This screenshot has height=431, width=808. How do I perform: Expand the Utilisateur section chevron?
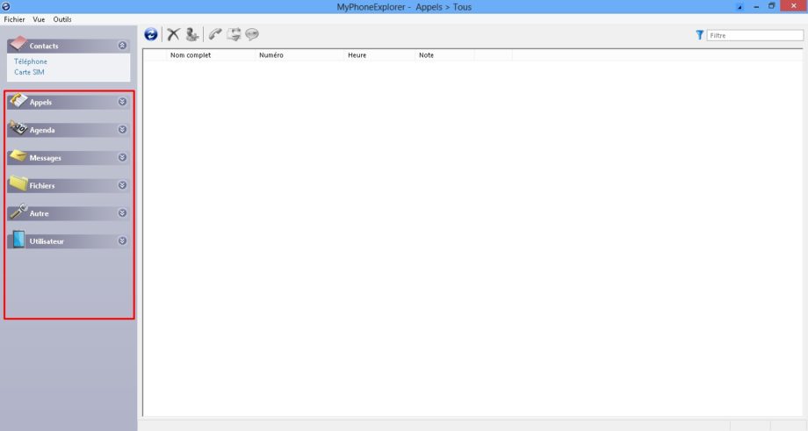122,241
